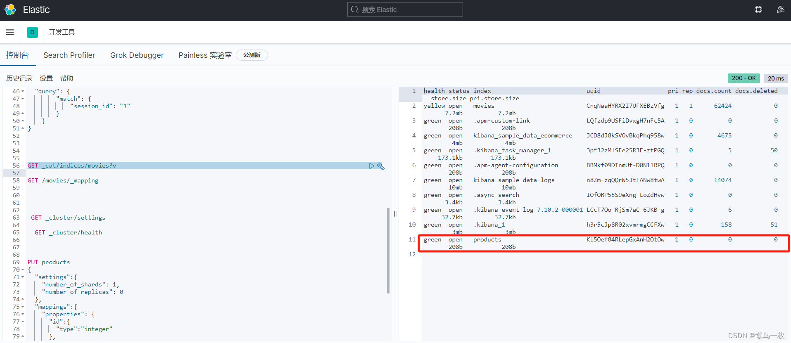Click the "number_of_replicas": 0 line
This screenshot has height=343, width=791.
(x=83, y=292)
